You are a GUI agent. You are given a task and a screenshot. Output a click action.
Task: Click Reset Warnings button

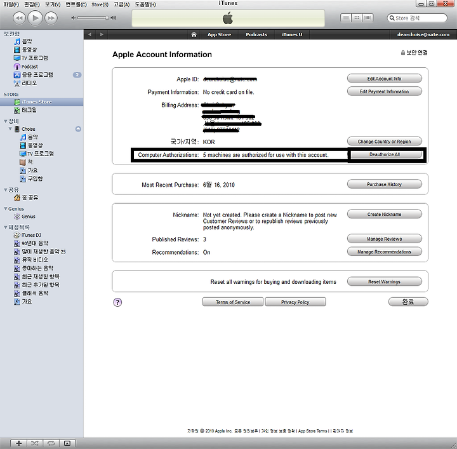385,281
